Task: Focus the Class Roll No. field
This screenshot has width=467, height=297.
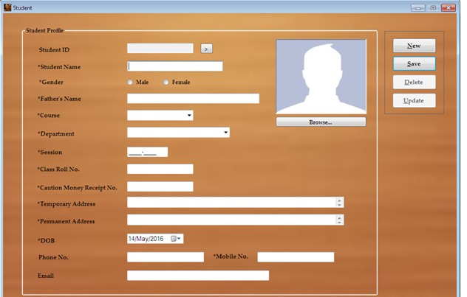Action: click(160, 169)
